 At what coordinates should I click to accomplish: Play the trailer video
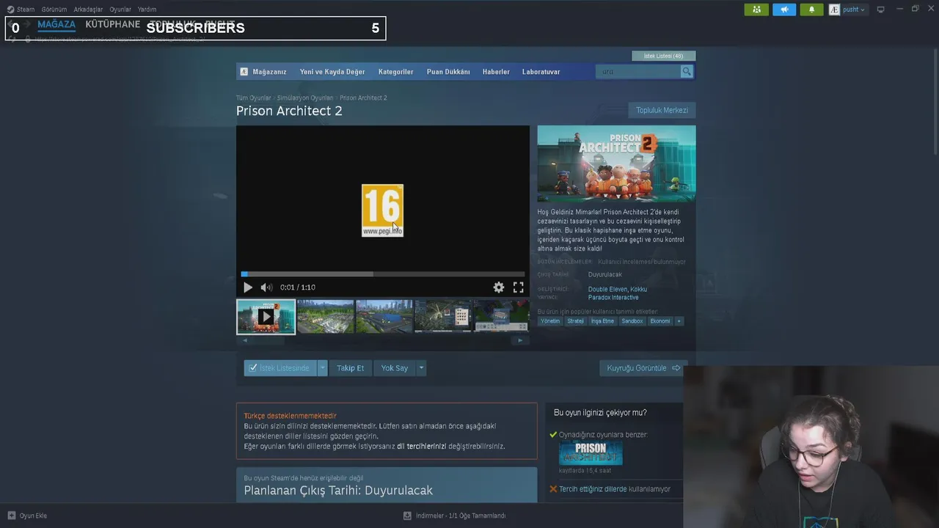tap(247, 287)
